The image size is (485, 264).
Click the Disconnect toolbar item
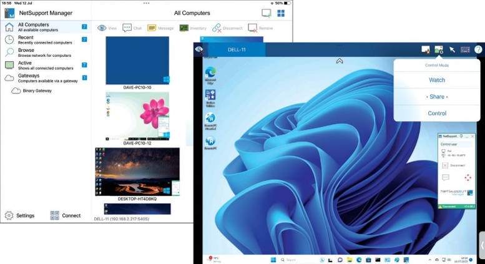pyautogui.click(x=227, y=28)
